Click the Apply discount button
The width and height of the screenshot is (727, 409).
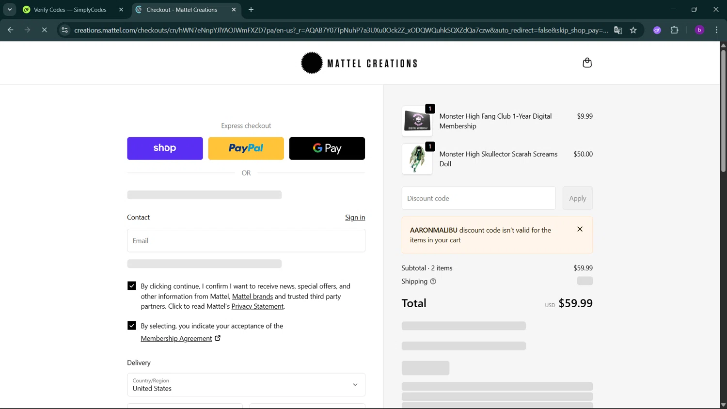578,198
